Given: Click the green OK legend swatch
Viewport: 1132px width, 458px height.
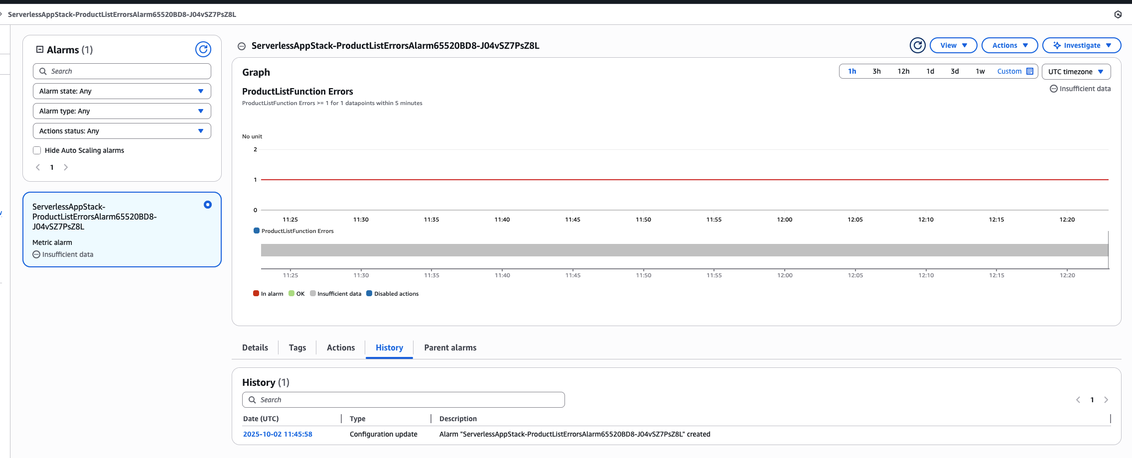Looking at the screenshot, I should [291, 293].
